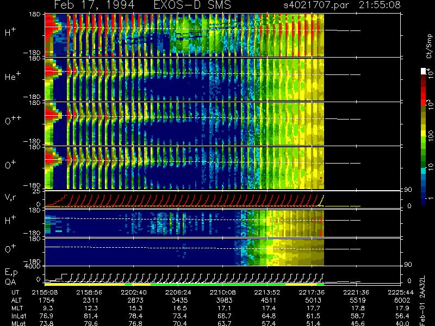Click the InLat value '76.9'

[x=47, y=316]
